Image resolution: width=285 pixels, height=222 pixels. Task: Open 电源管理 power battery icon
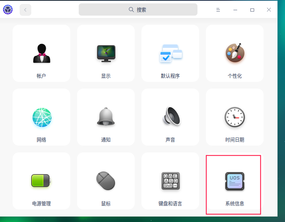pyautogui.click(x=41, y=181)
